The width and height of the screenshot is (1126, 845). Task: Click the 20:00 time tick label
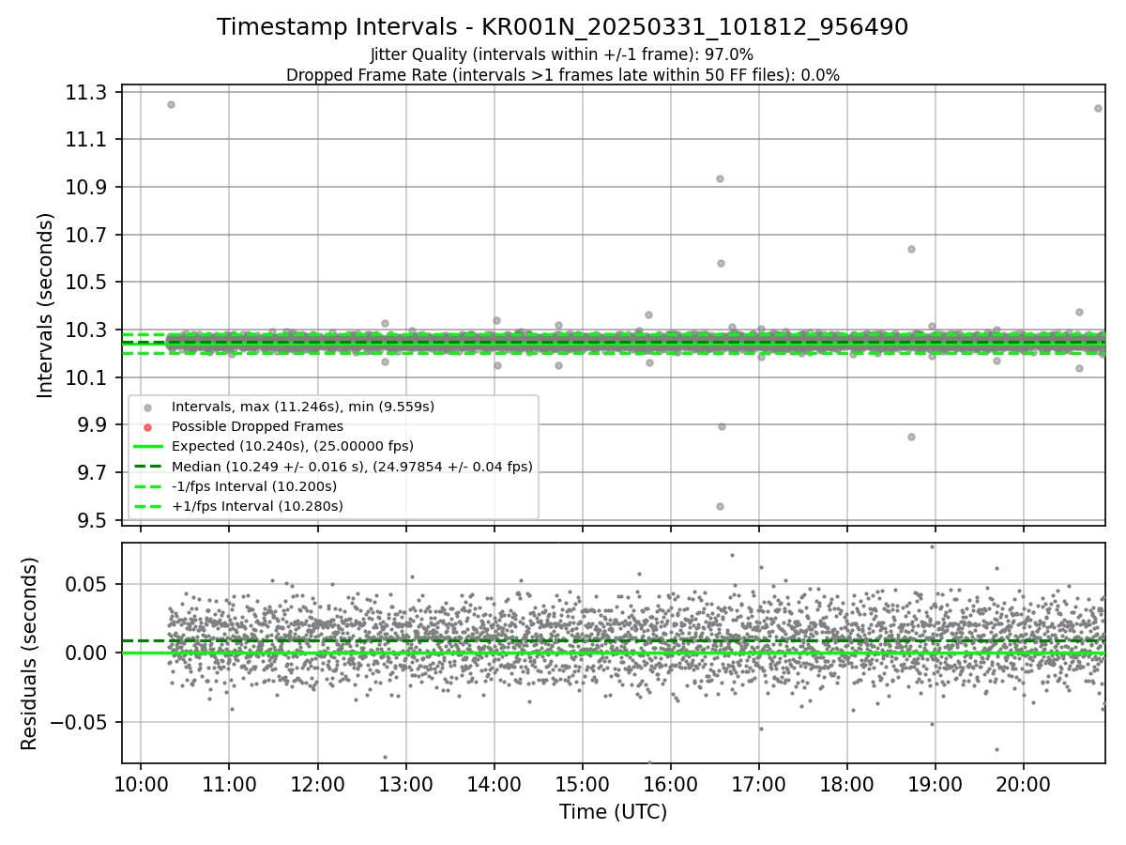[1023, 784]
